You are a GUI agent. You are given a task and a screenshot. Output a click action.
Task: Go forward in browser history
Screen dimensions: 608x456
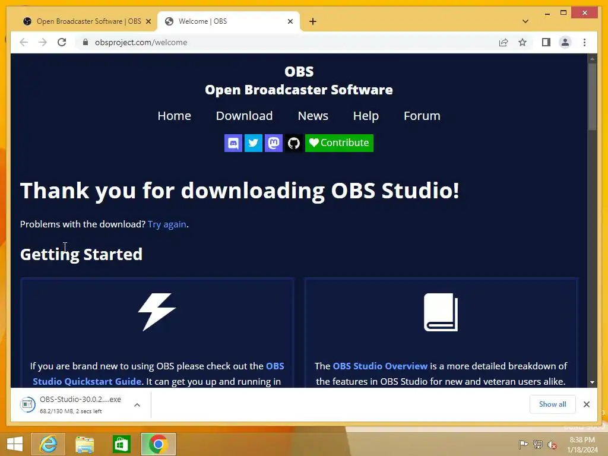[43, 42]
